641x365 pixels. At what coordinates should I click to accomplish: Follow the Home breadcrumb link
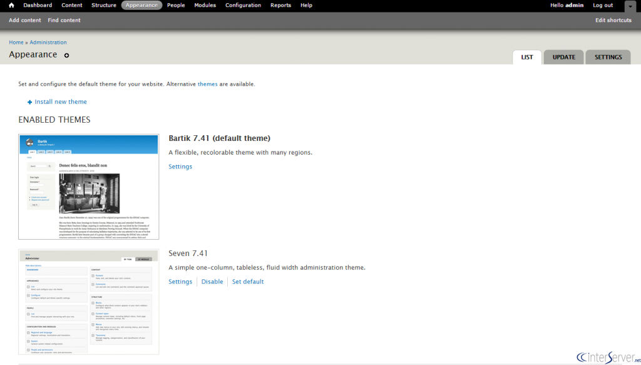click(x=16, y=43)
